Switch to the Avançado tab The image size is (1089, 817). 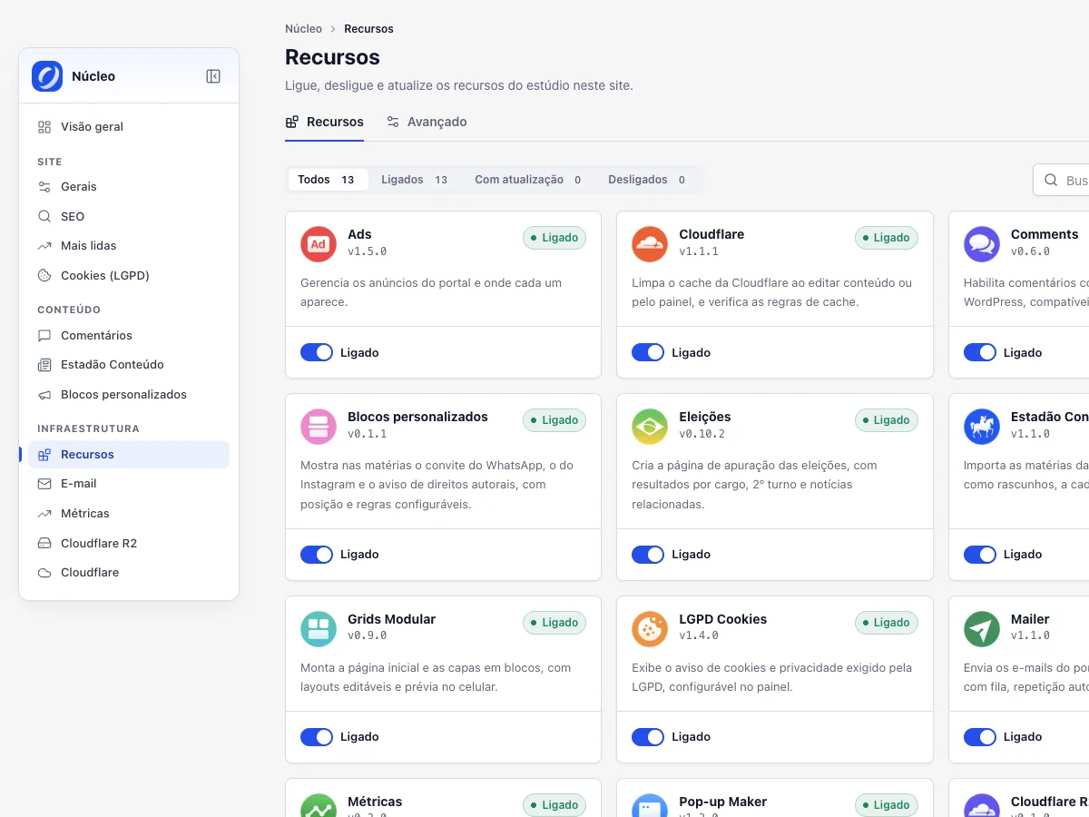click(427, 122)
